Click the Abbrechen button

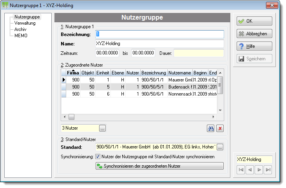[x=254, y=34]
